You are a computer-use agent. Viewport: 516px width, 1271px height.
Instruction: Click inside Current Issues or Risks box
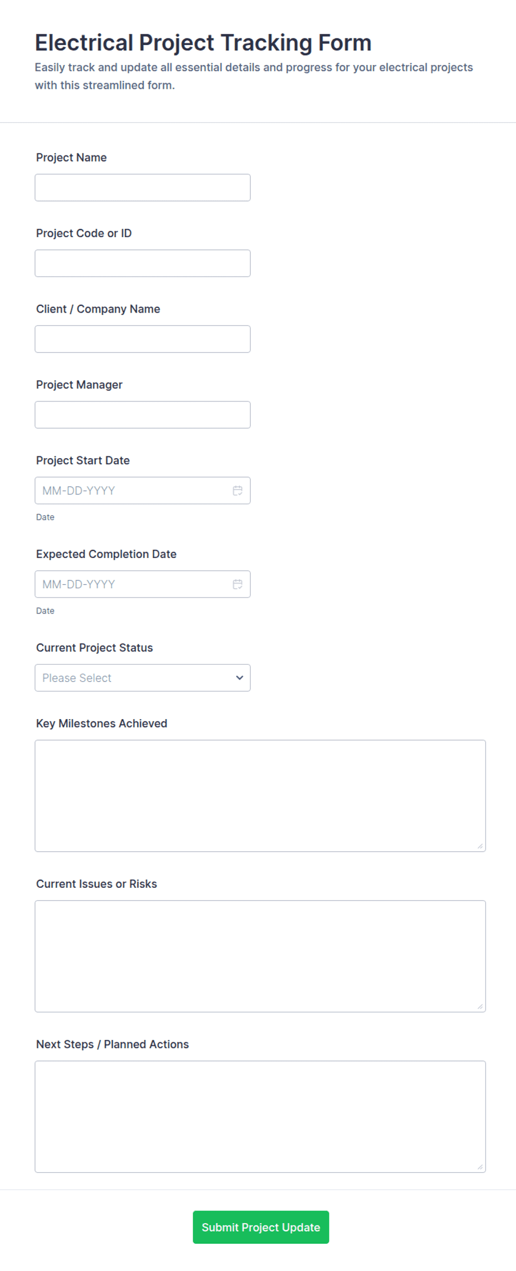coord(260,956)
